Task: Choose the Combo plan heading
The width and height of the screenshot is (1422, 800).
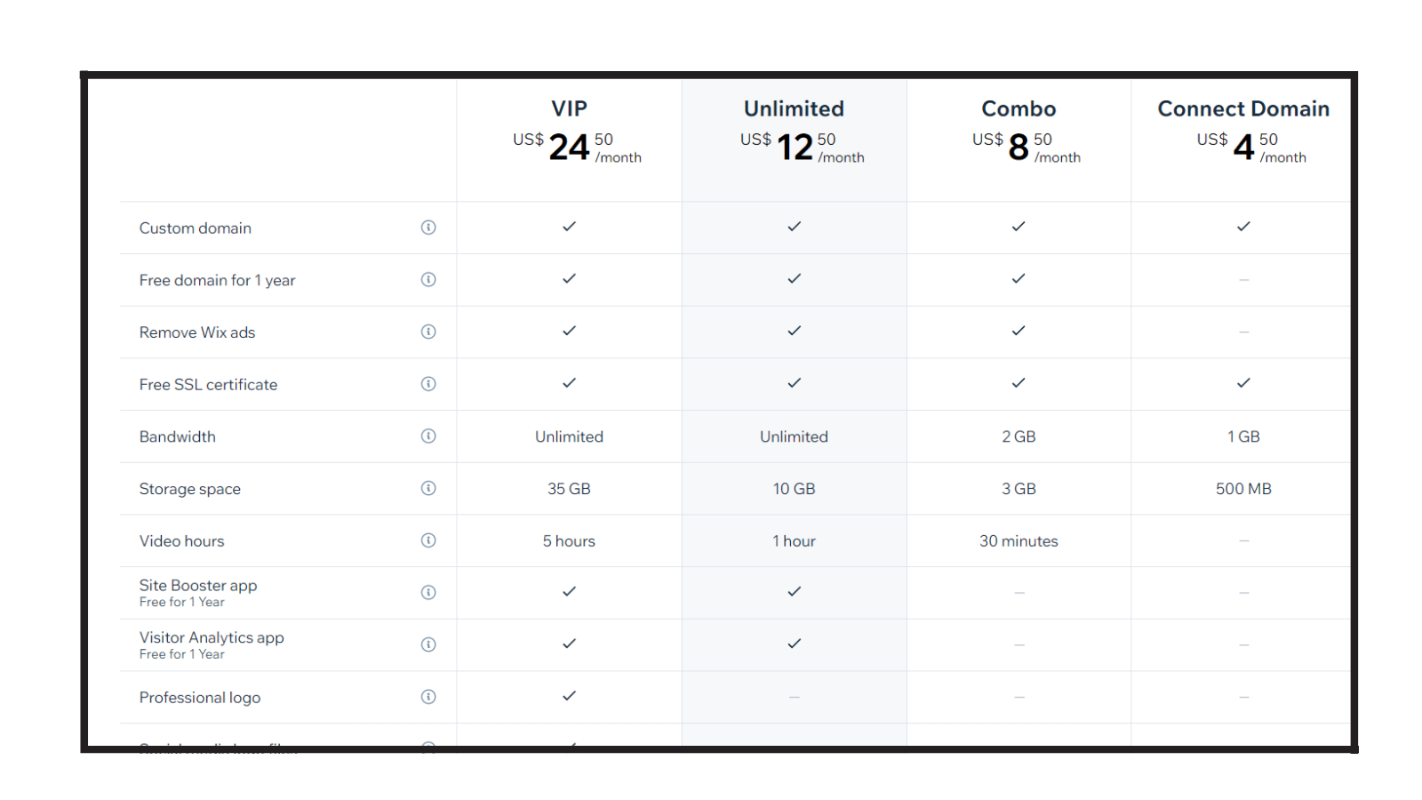Action: point(1019,108)
